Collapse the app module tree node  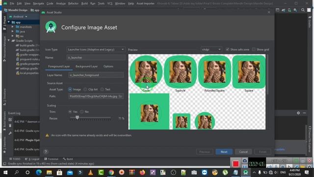(x=9, y=22)
